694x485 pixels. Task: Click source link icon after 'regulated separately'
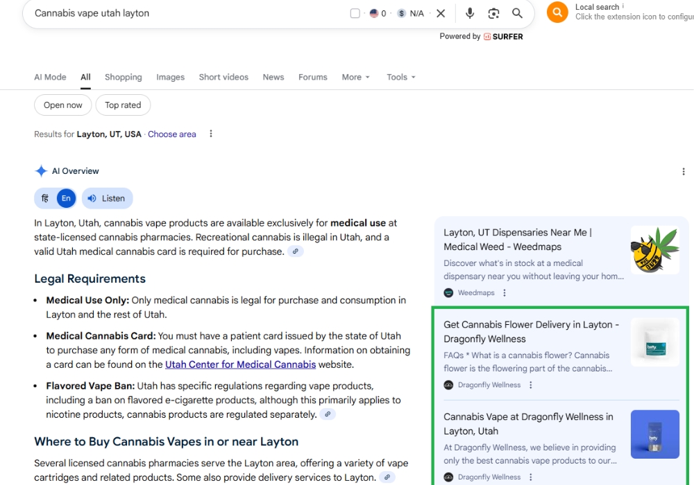[328, 414]
